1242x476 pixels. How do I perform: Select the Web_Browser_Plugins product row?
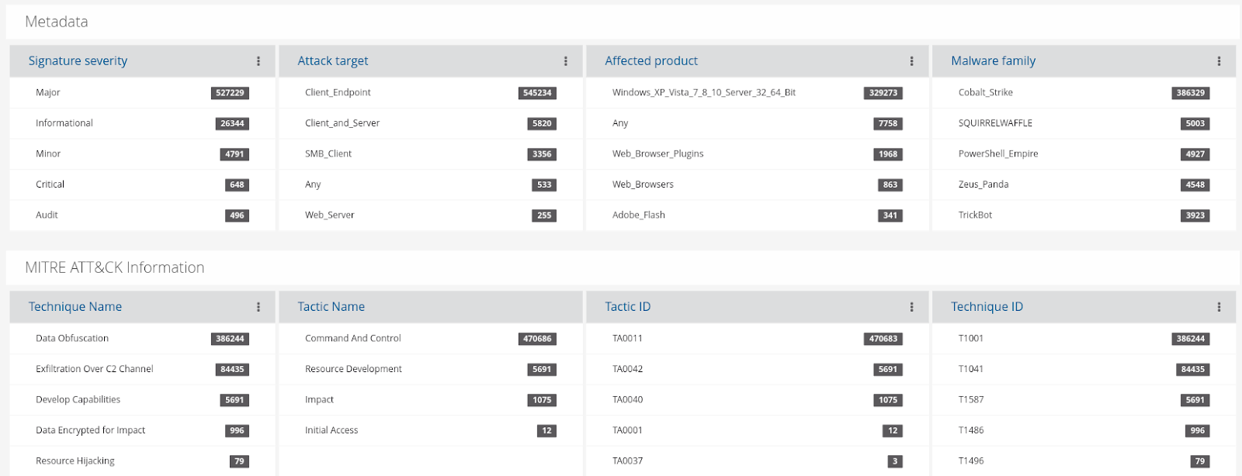758,153
